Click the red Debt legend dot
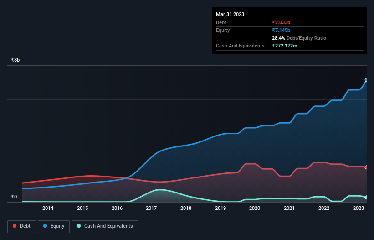374x240 pixels. tap(15, 226)
